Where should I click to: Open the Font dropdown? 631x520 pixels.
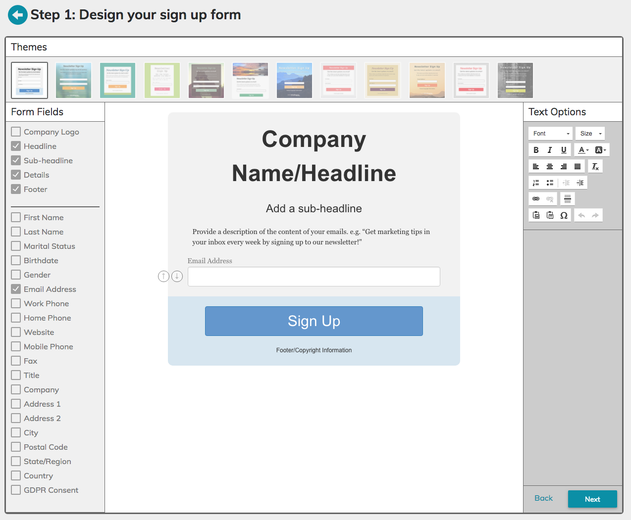(x=550, y=133)
